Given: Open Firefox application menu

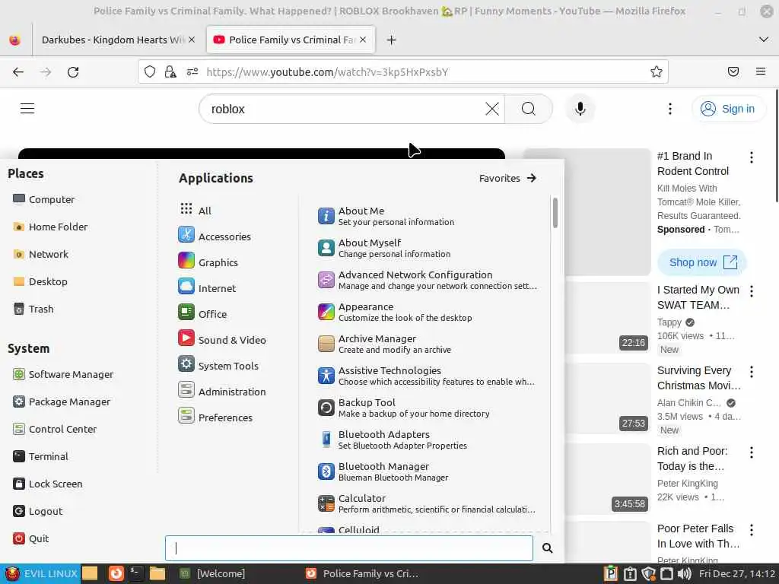Looking at the screenshot, I should [760, 72].
